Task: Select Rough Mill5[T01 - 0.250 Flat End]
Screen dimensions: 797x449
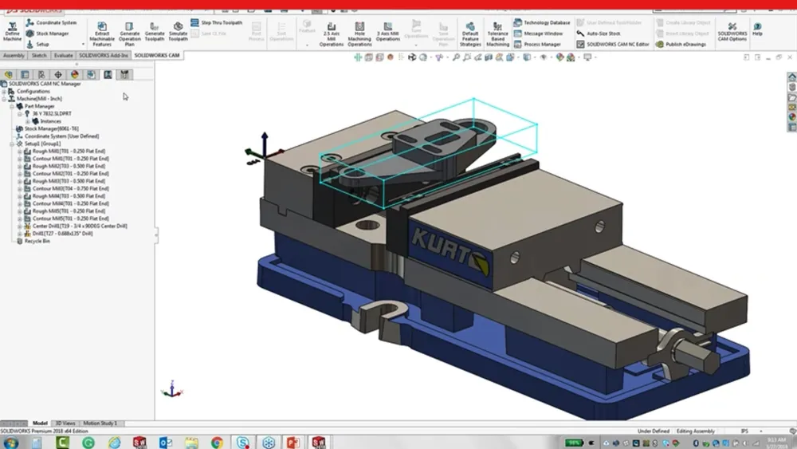Action: [x=65, y=211]
